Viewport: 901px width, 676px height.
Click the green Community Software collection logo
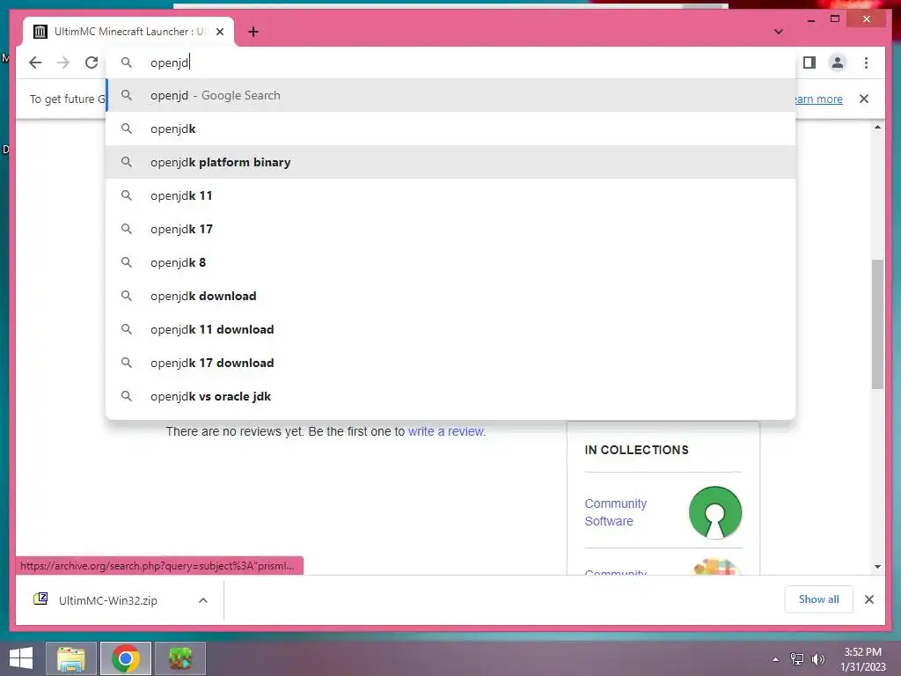714,512
